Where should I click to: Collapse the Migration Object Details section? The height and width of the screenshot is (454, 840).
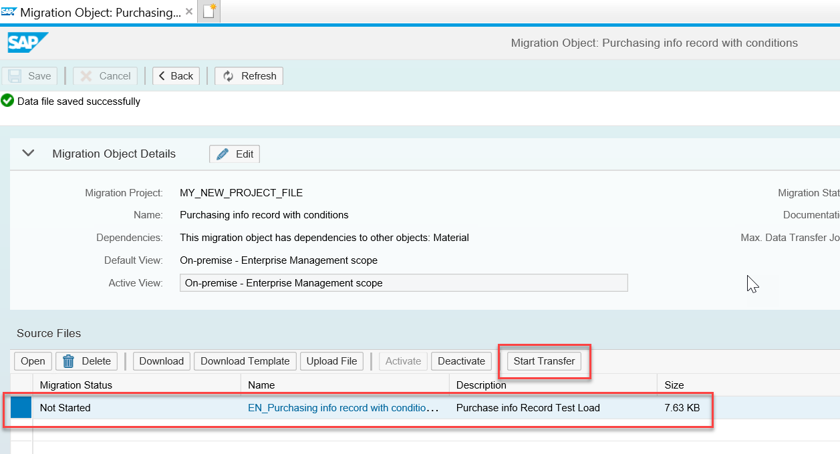tap(28, 153)
